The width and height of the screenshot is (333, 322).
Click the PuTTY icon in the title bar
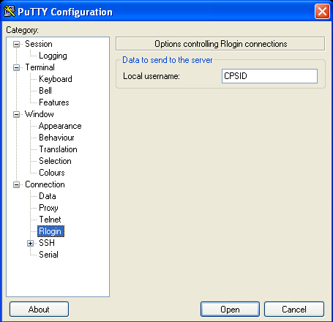tap(10, 11)
